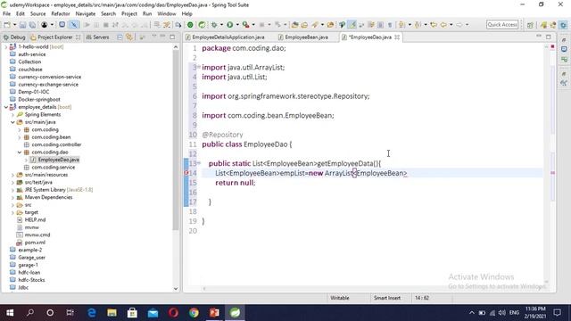Click the error marker on line 14
This screenshot has height=321, width=571.
point(186,173)
